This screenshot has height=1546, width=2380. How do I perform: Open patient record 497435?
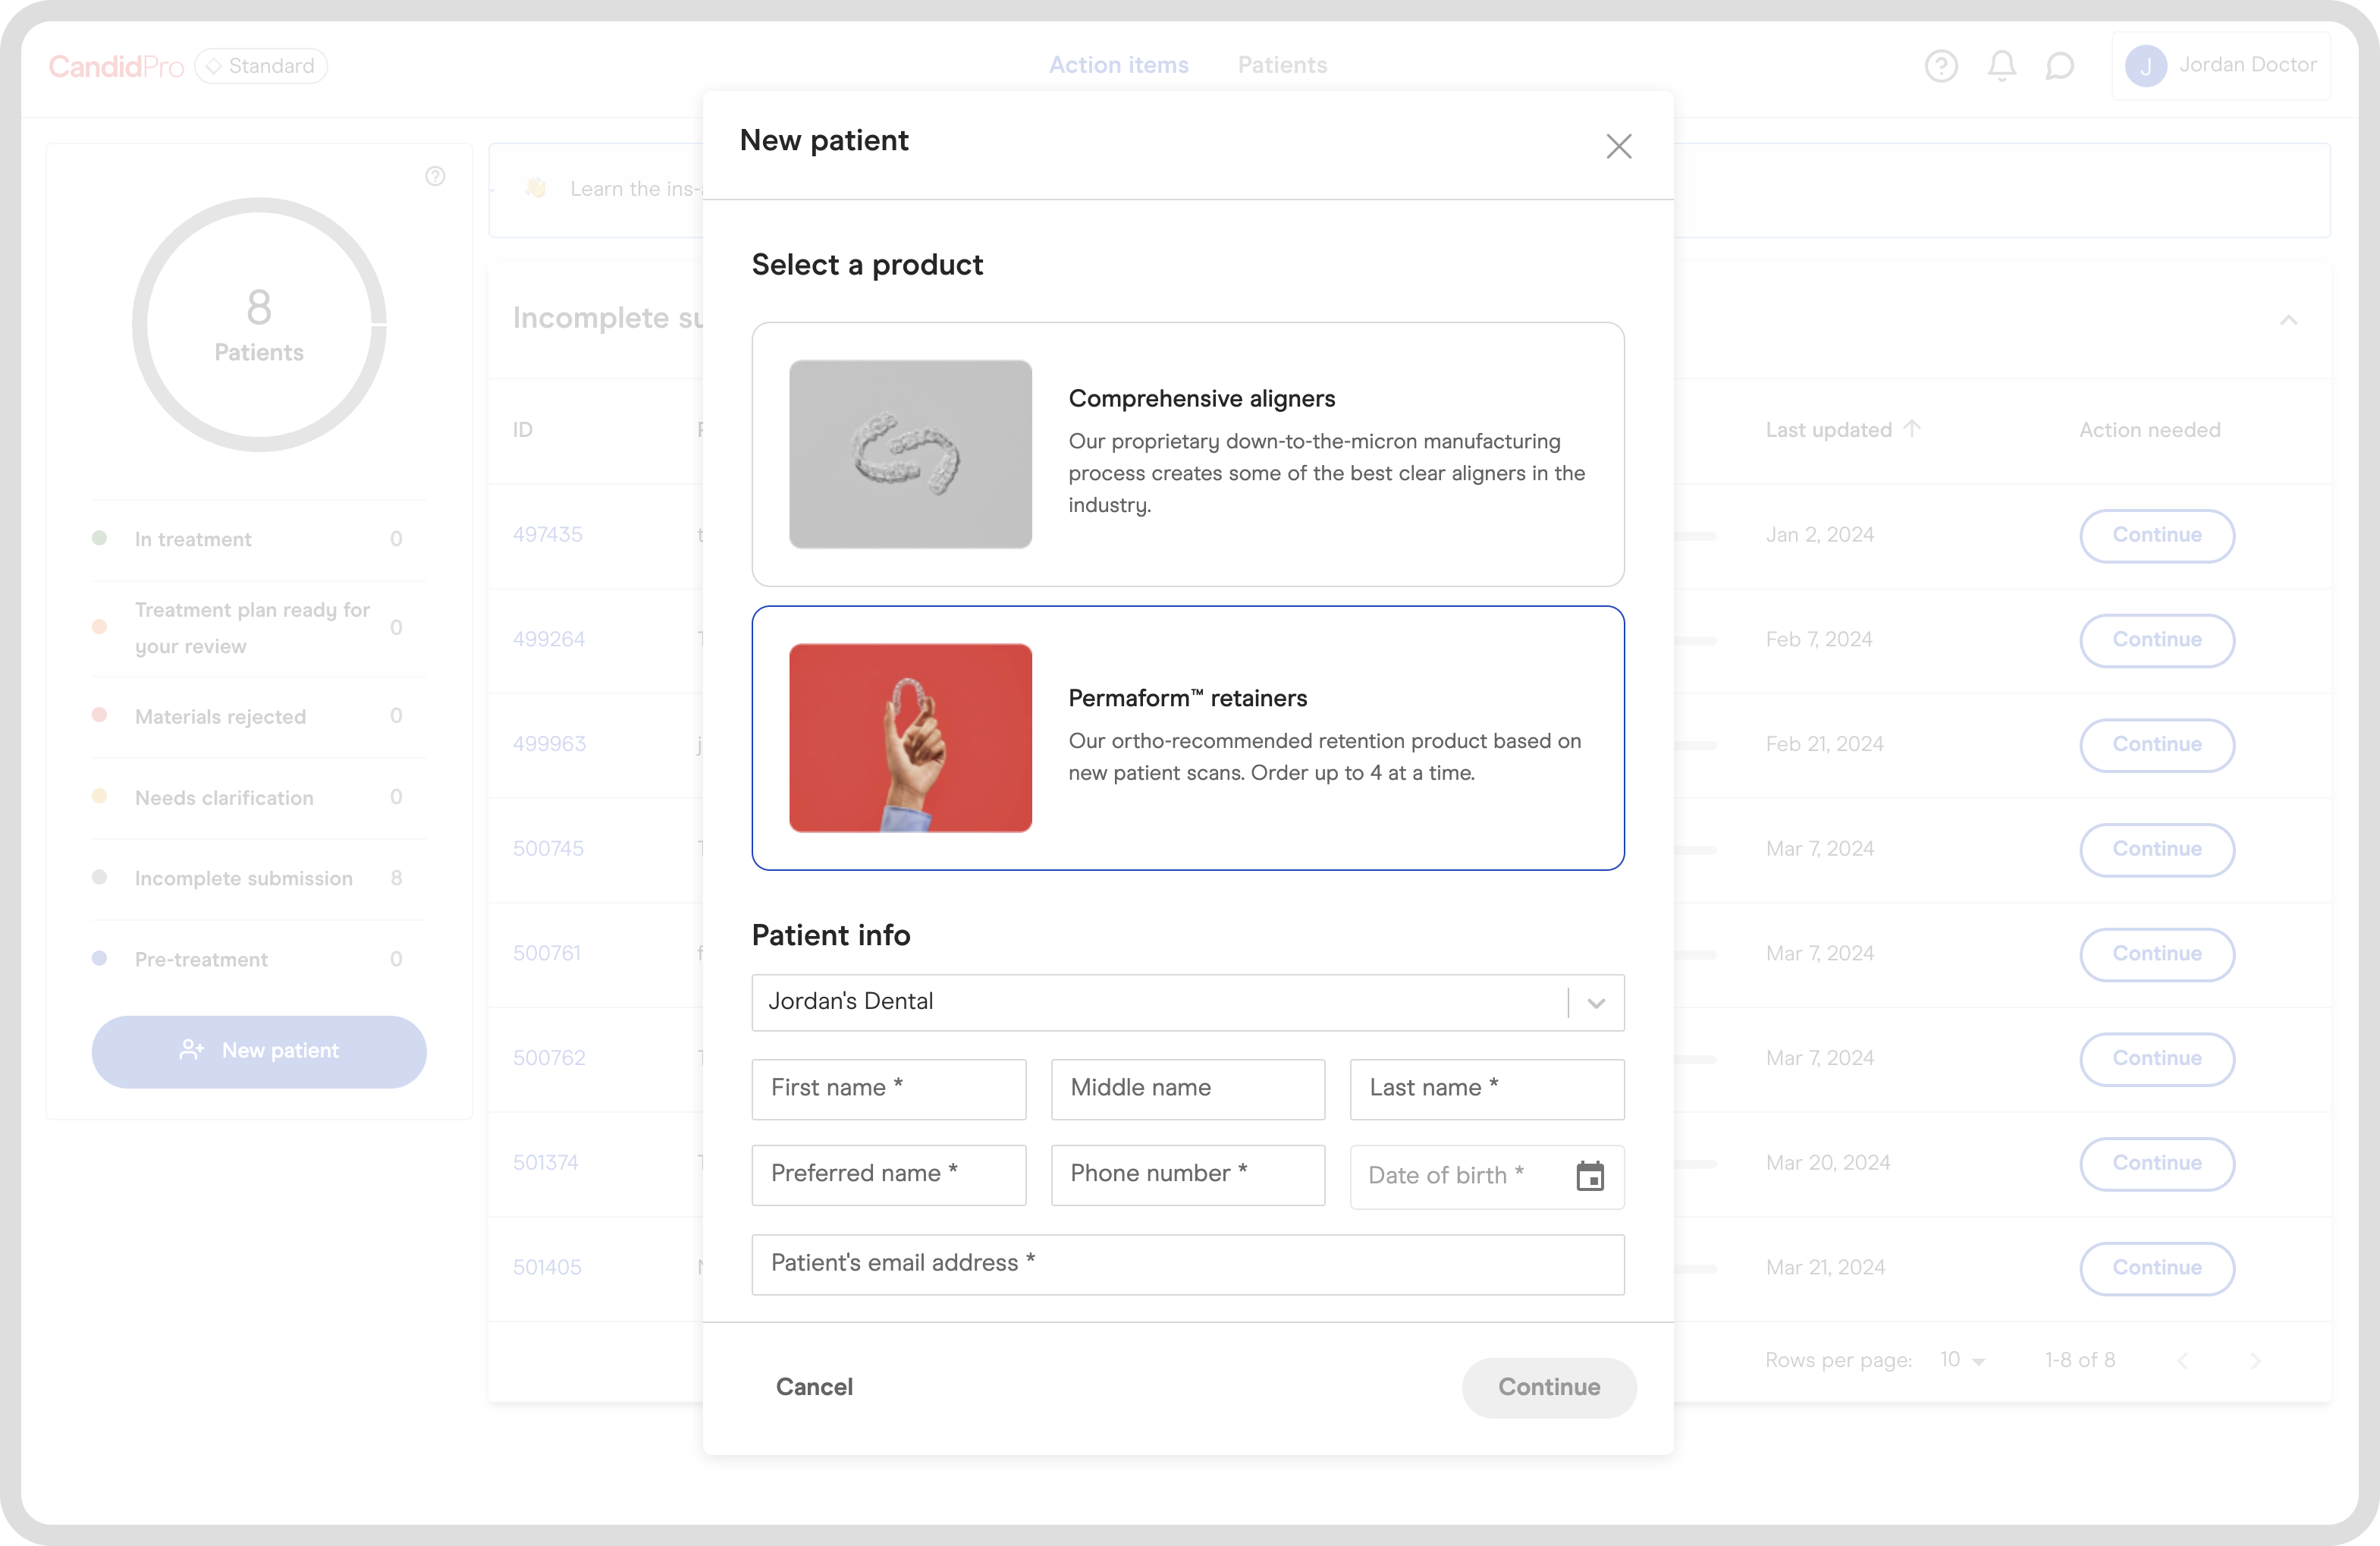tap(547, 534)
